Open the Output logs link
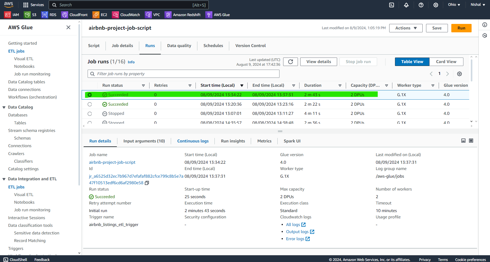490x262 pixels. 300,232
